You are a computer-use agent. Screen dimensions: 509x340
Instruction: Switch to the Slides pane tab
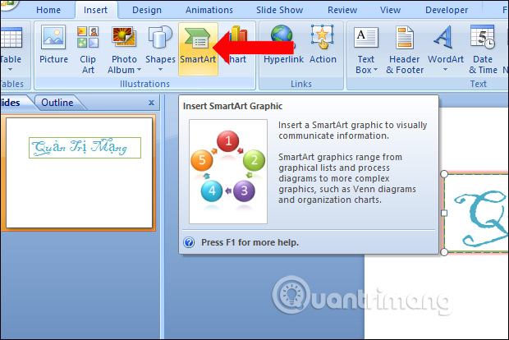pyautogui.click(x=13, y=103)
